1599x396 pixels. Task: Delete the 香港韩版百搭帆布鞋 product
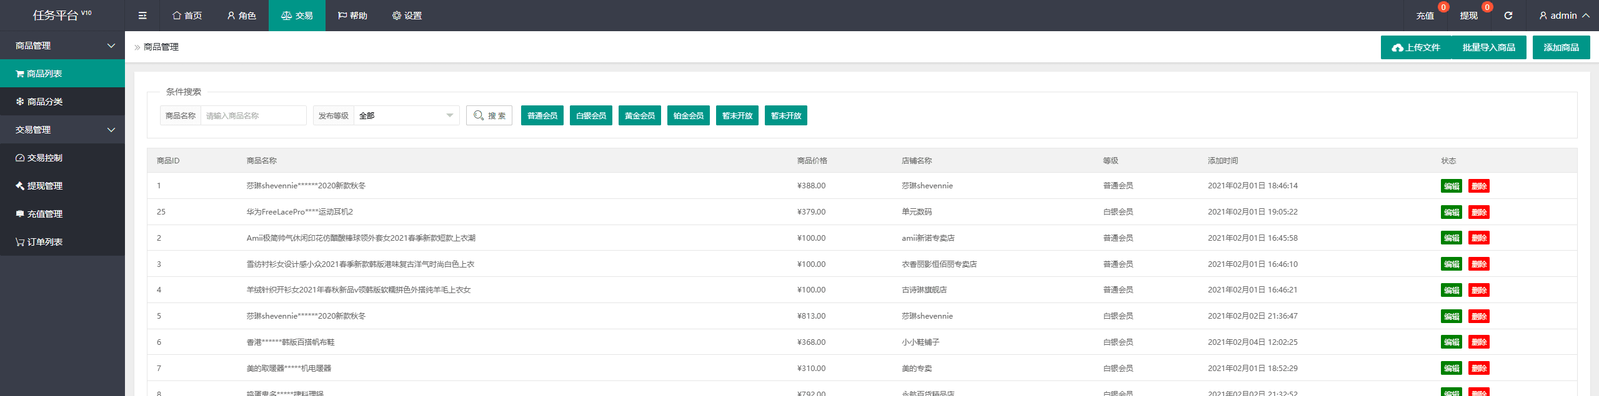tap(1479, 342)
